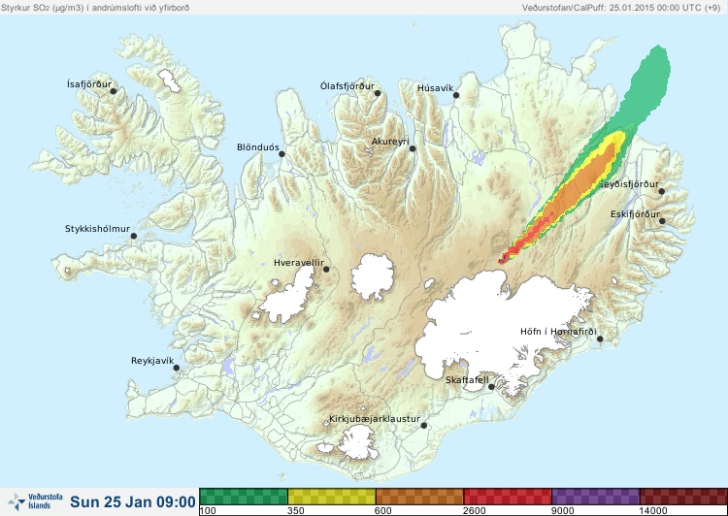Click the 'Skaftafell' label

click(x=467, y=380)
